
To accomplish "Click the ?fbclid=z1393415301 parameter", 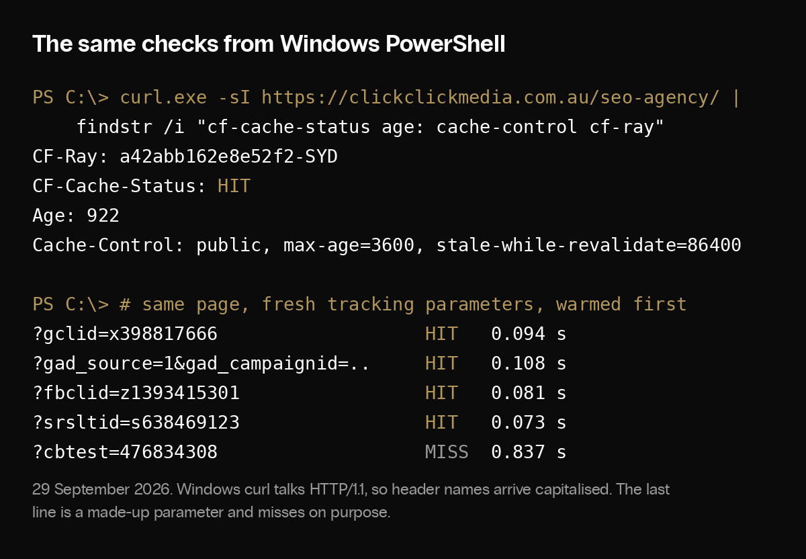I will coord(136,393).
